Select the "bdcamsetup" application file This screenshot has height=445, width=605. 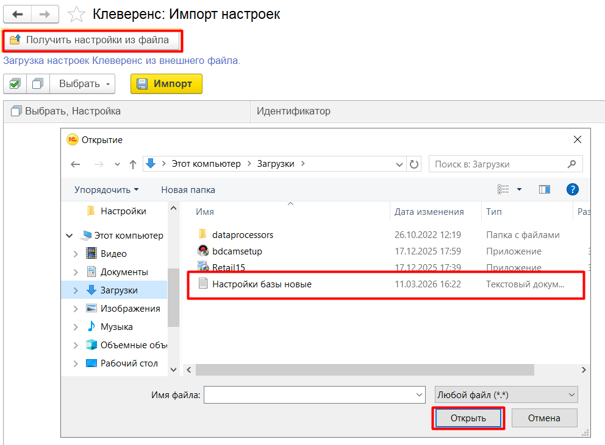[x=237, y=251]
